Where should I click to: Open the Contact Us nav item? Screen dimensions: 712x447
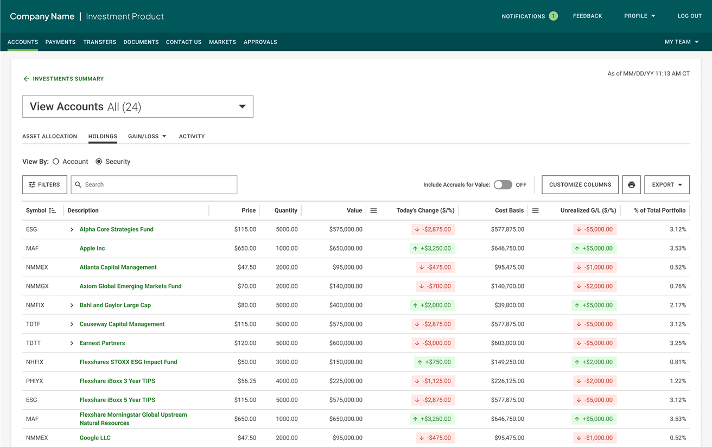click(184, 42)
